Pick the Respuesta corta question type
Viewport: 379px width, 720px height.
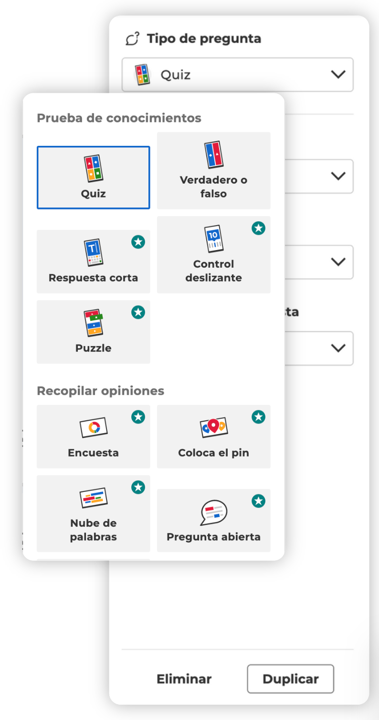pyautogui.click(x=94, y=262)
